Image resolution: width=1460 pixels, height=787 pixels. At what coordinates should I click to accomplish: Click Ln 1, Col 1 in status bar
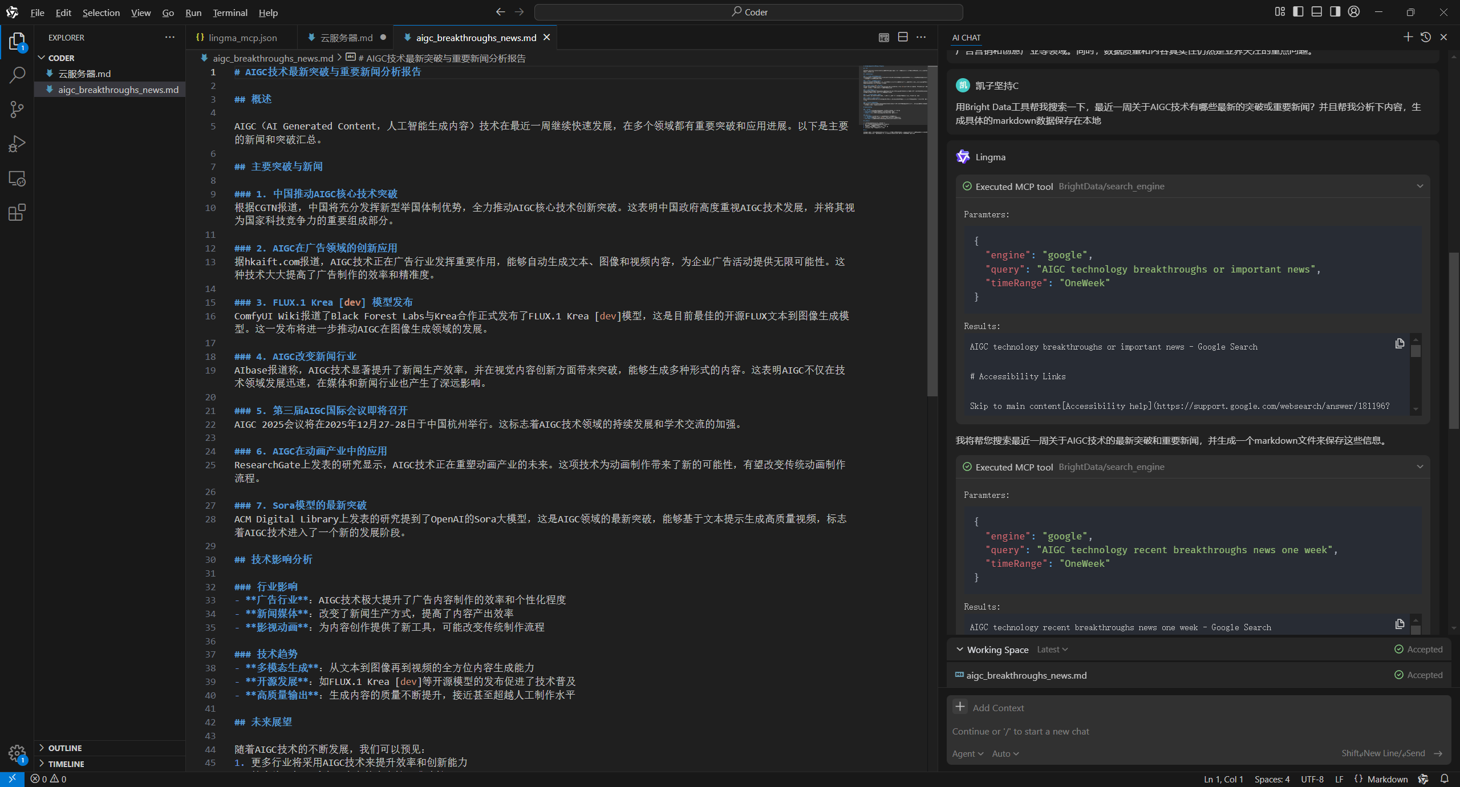[x=1223, y=779]
